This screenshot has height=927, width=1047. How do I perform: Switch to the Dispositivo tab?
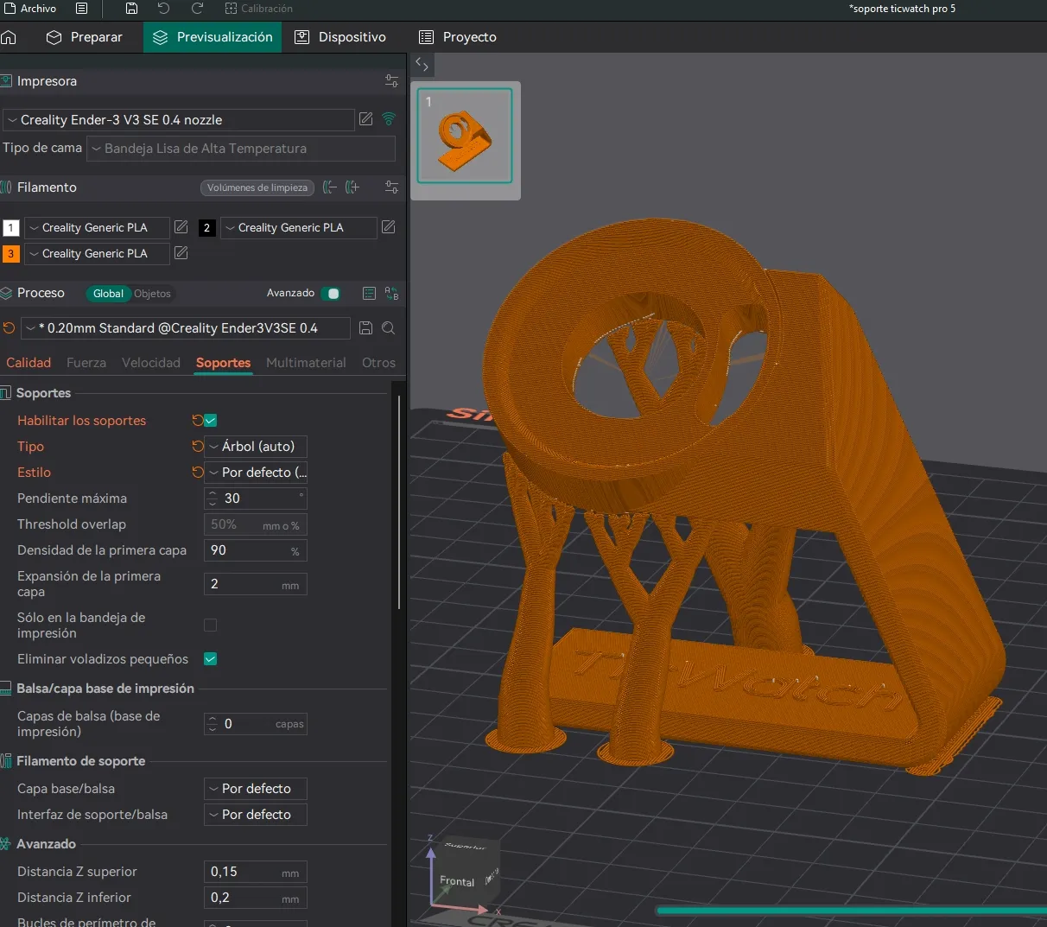pos(340,37)
